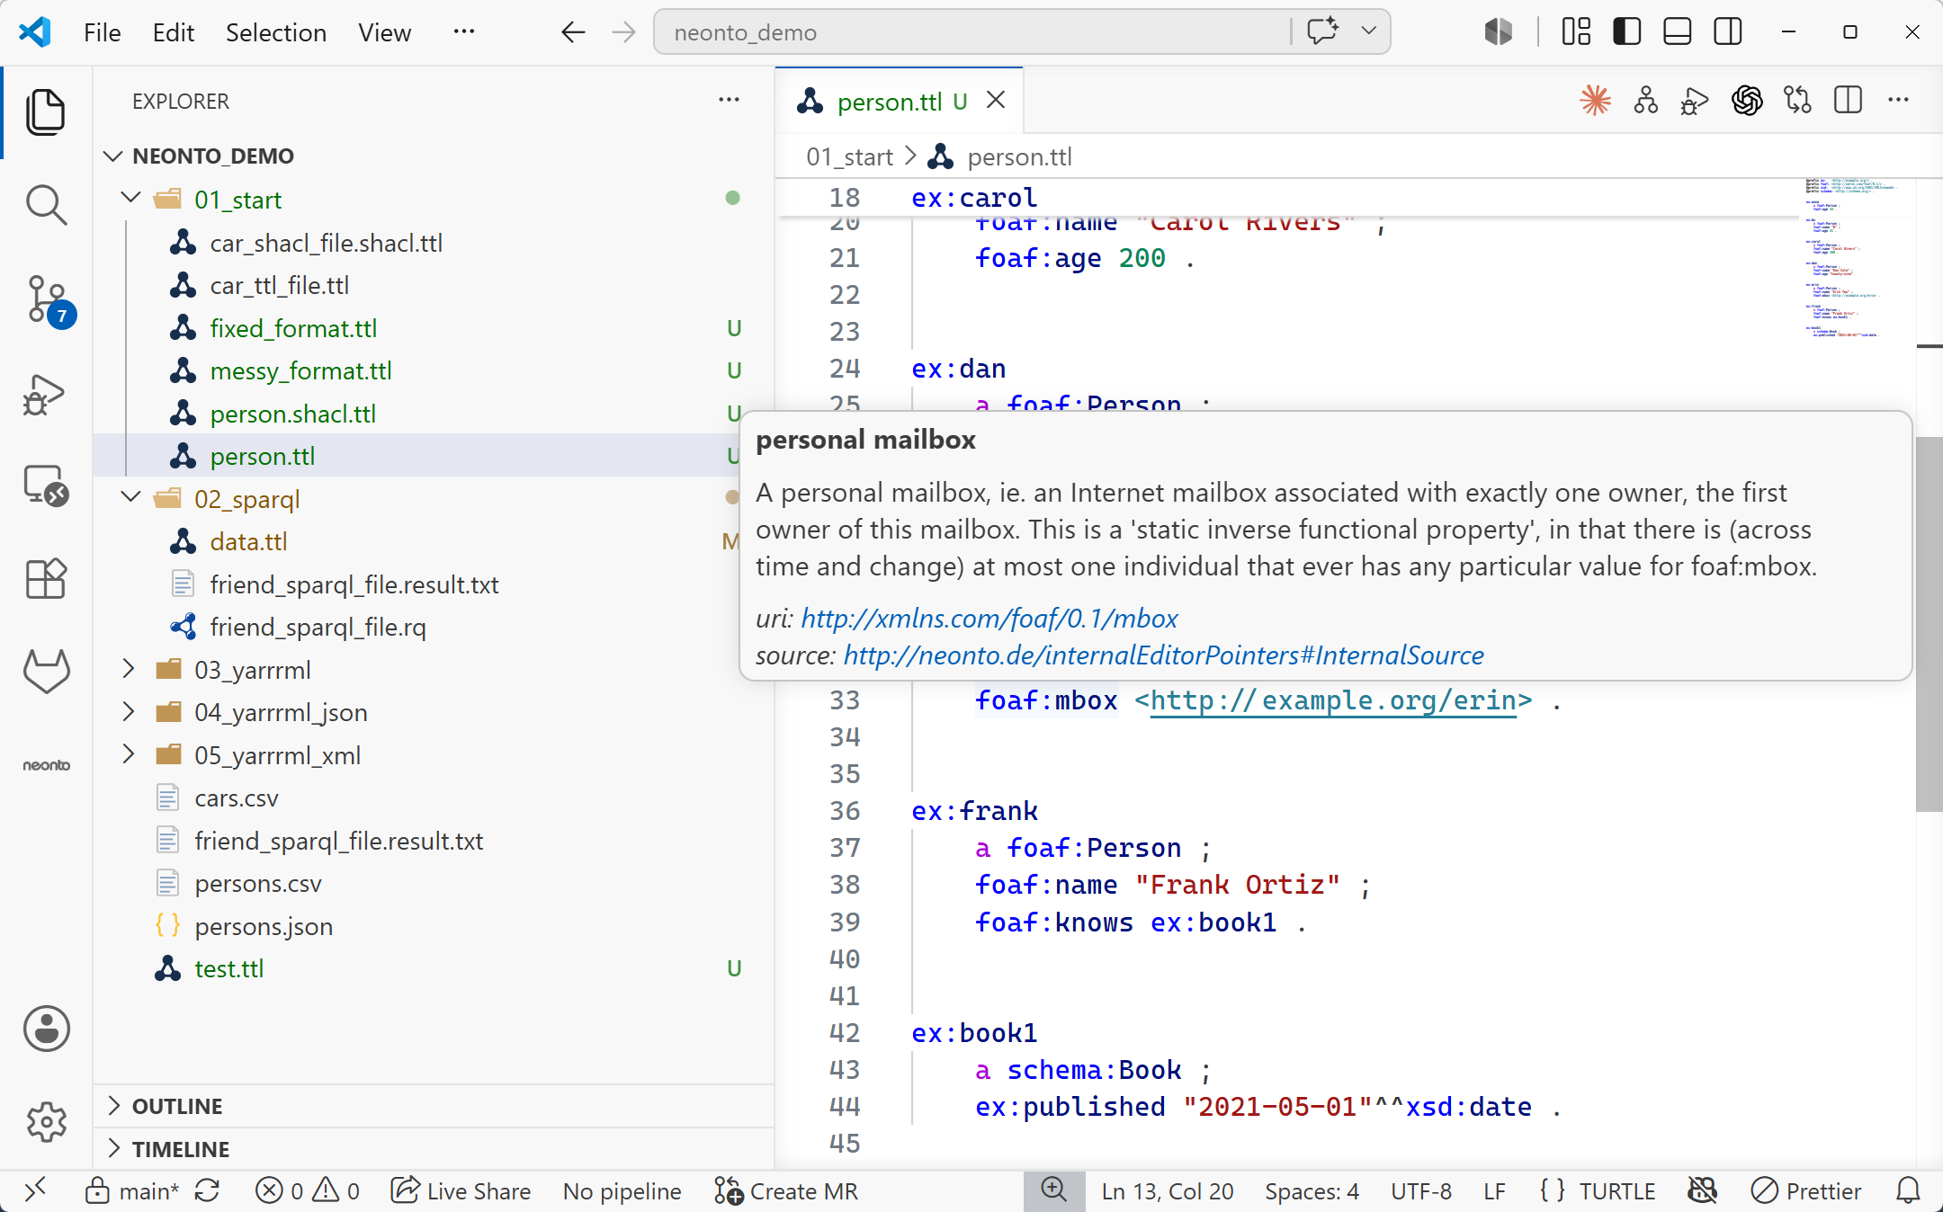Expand the TIMELINE section
Screen dimensions: 1943x1212
point(434,1149)
